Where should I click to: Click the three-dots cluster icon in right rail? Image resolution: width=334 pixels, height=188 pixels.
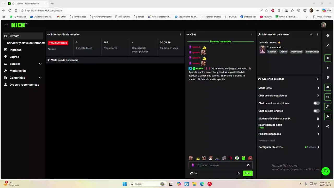pos(328,126)
